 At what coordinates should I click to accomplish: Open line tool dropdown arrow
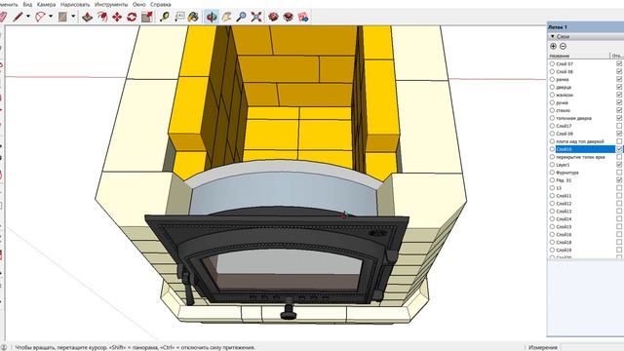[x=28, y=17]
